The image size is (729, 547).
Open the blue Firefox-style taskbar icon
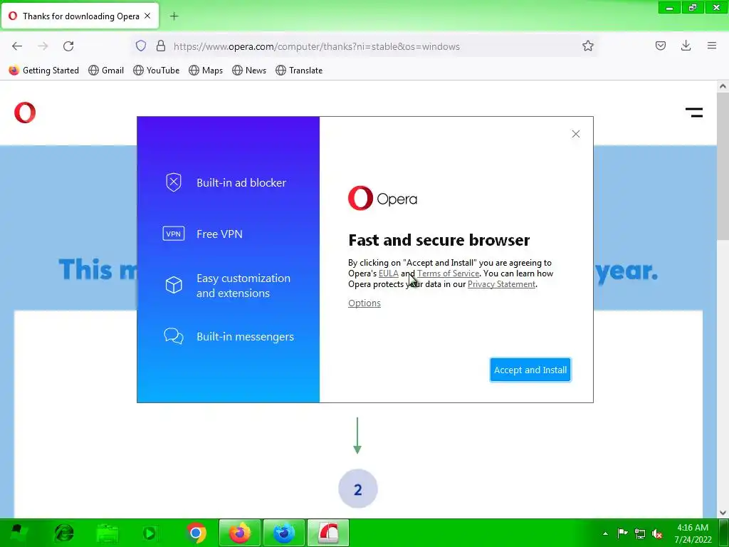click(283, 533)
